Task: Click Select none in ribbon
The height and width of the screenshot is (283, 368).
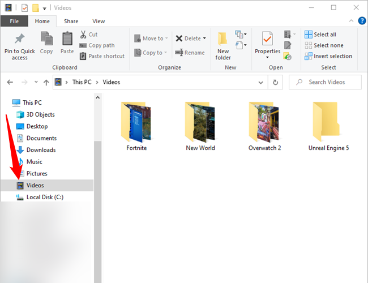Action: [324, 45]
